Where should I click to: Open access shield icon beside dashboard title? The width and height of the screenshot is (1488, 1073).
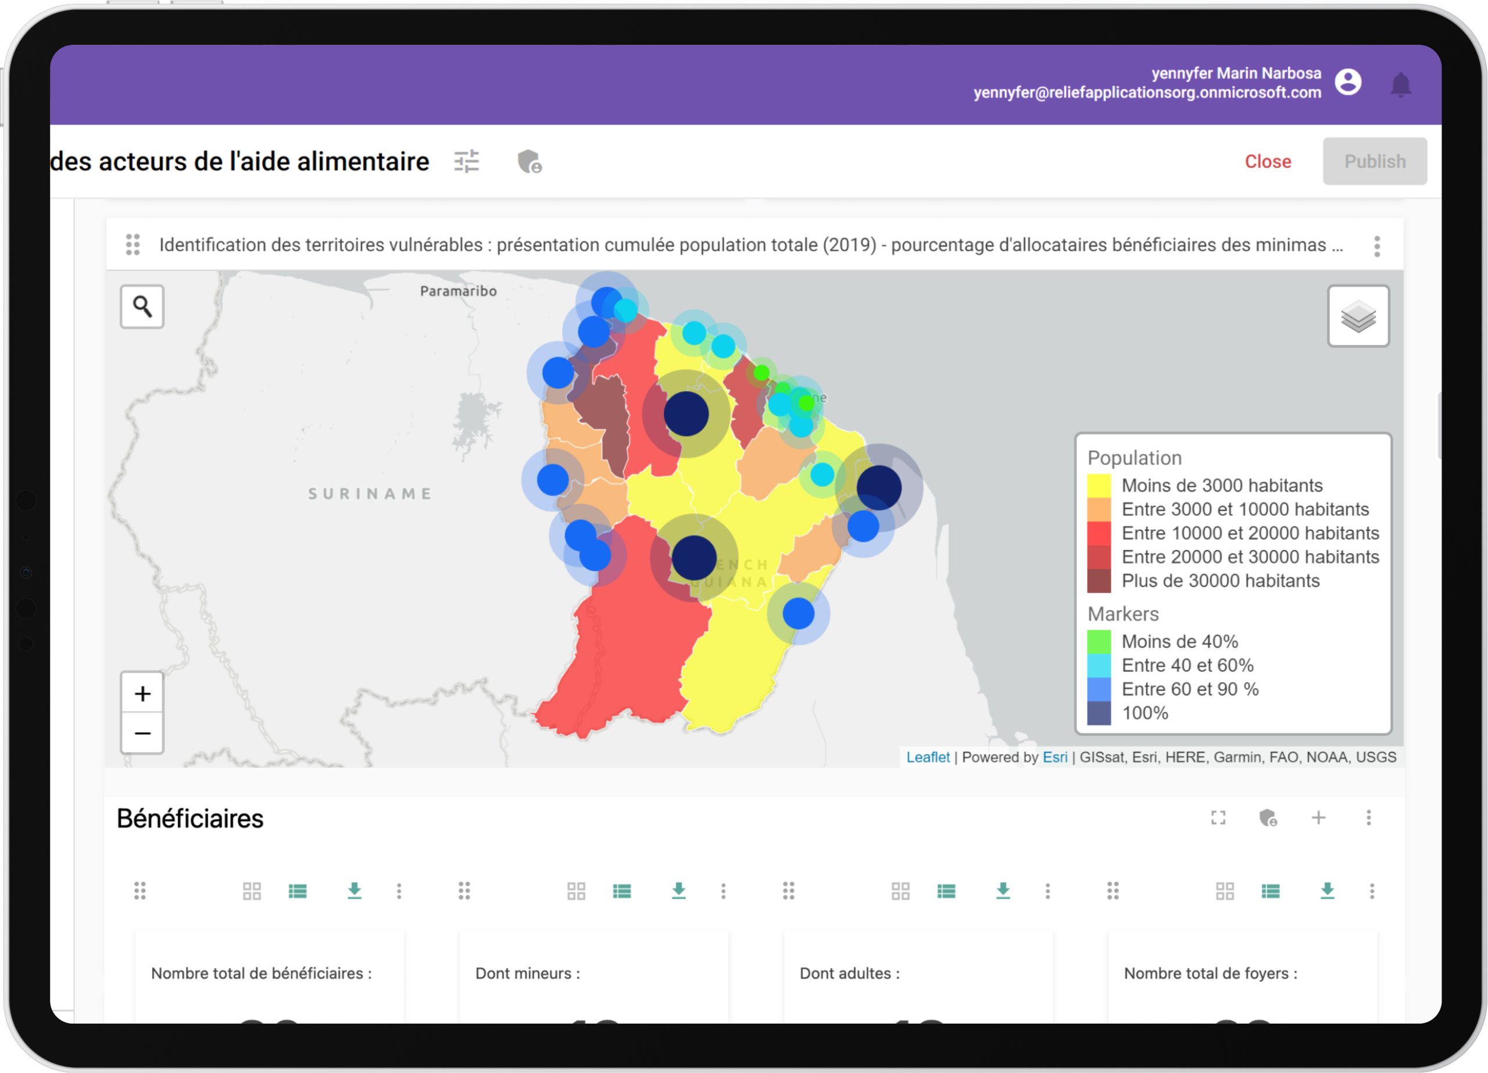pyautogui.click(x=529, y=162)
